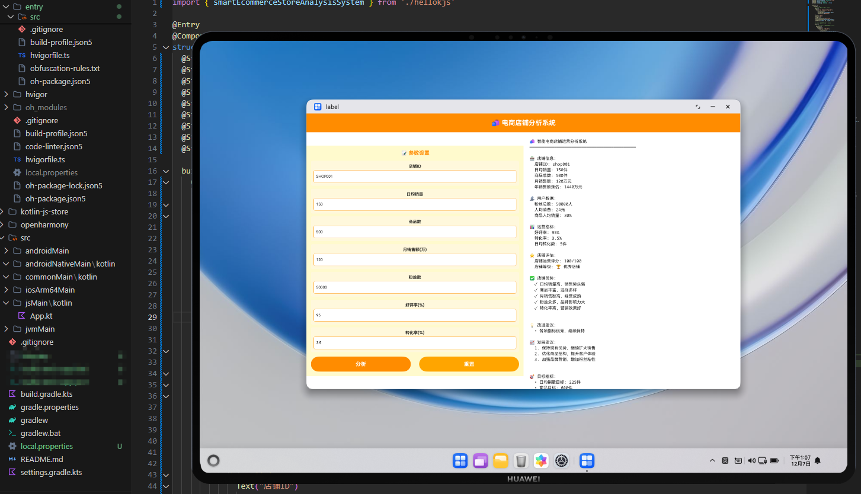Click the 店铺ID field with SHOP001
The width and height of the screenshot is (861, 494).
point(415,177)
